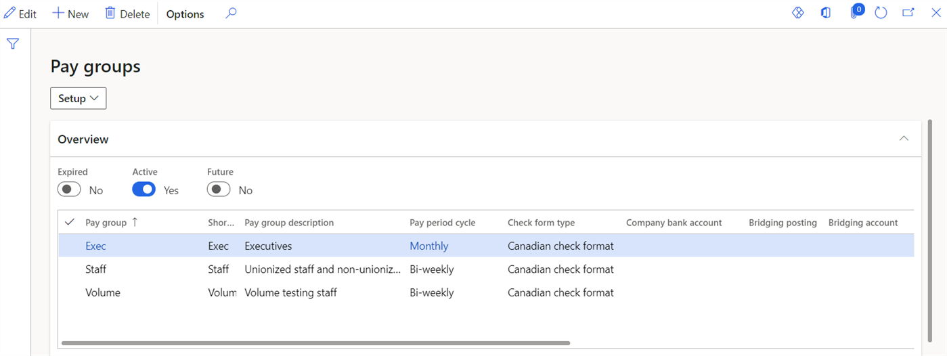Click the Volum short name cell
The width and height of the screenshot is (947, 356).
point(222,293)
